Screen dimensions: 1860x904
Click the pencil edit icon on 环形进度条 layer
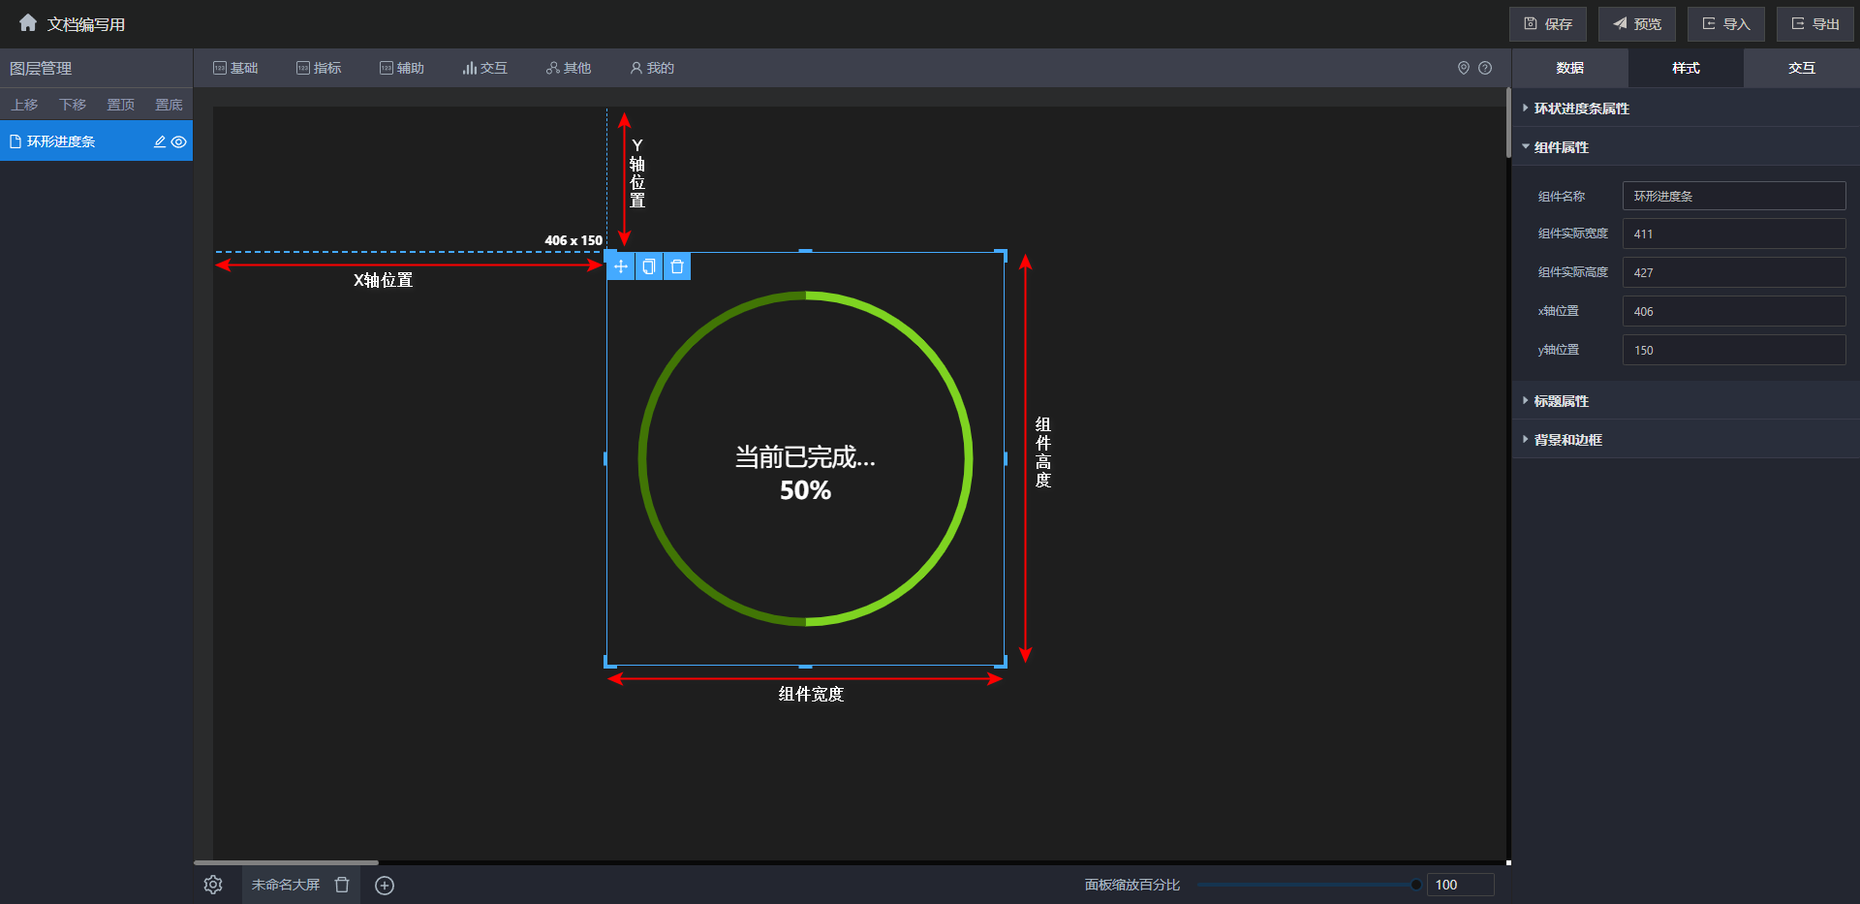[x=160, y=141]
